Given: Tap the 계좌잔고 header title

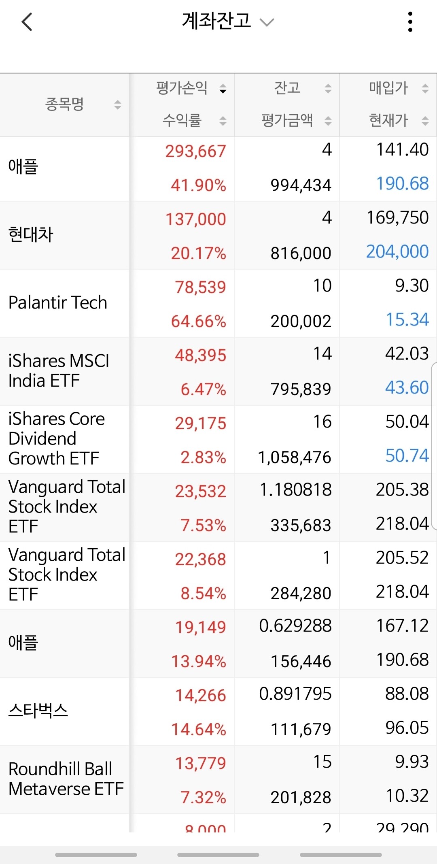Looking at the screenshot, I should (x=217, y=21).
